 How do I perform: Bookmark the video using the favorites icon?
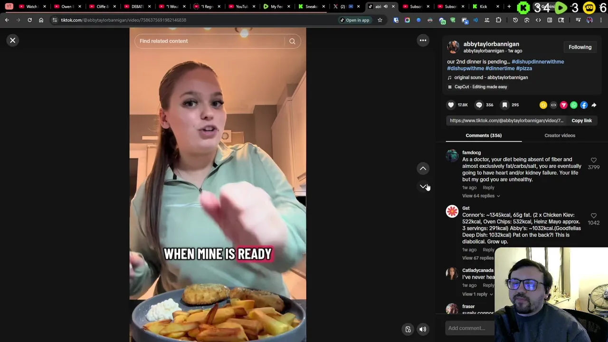click(x=504, y=105)
